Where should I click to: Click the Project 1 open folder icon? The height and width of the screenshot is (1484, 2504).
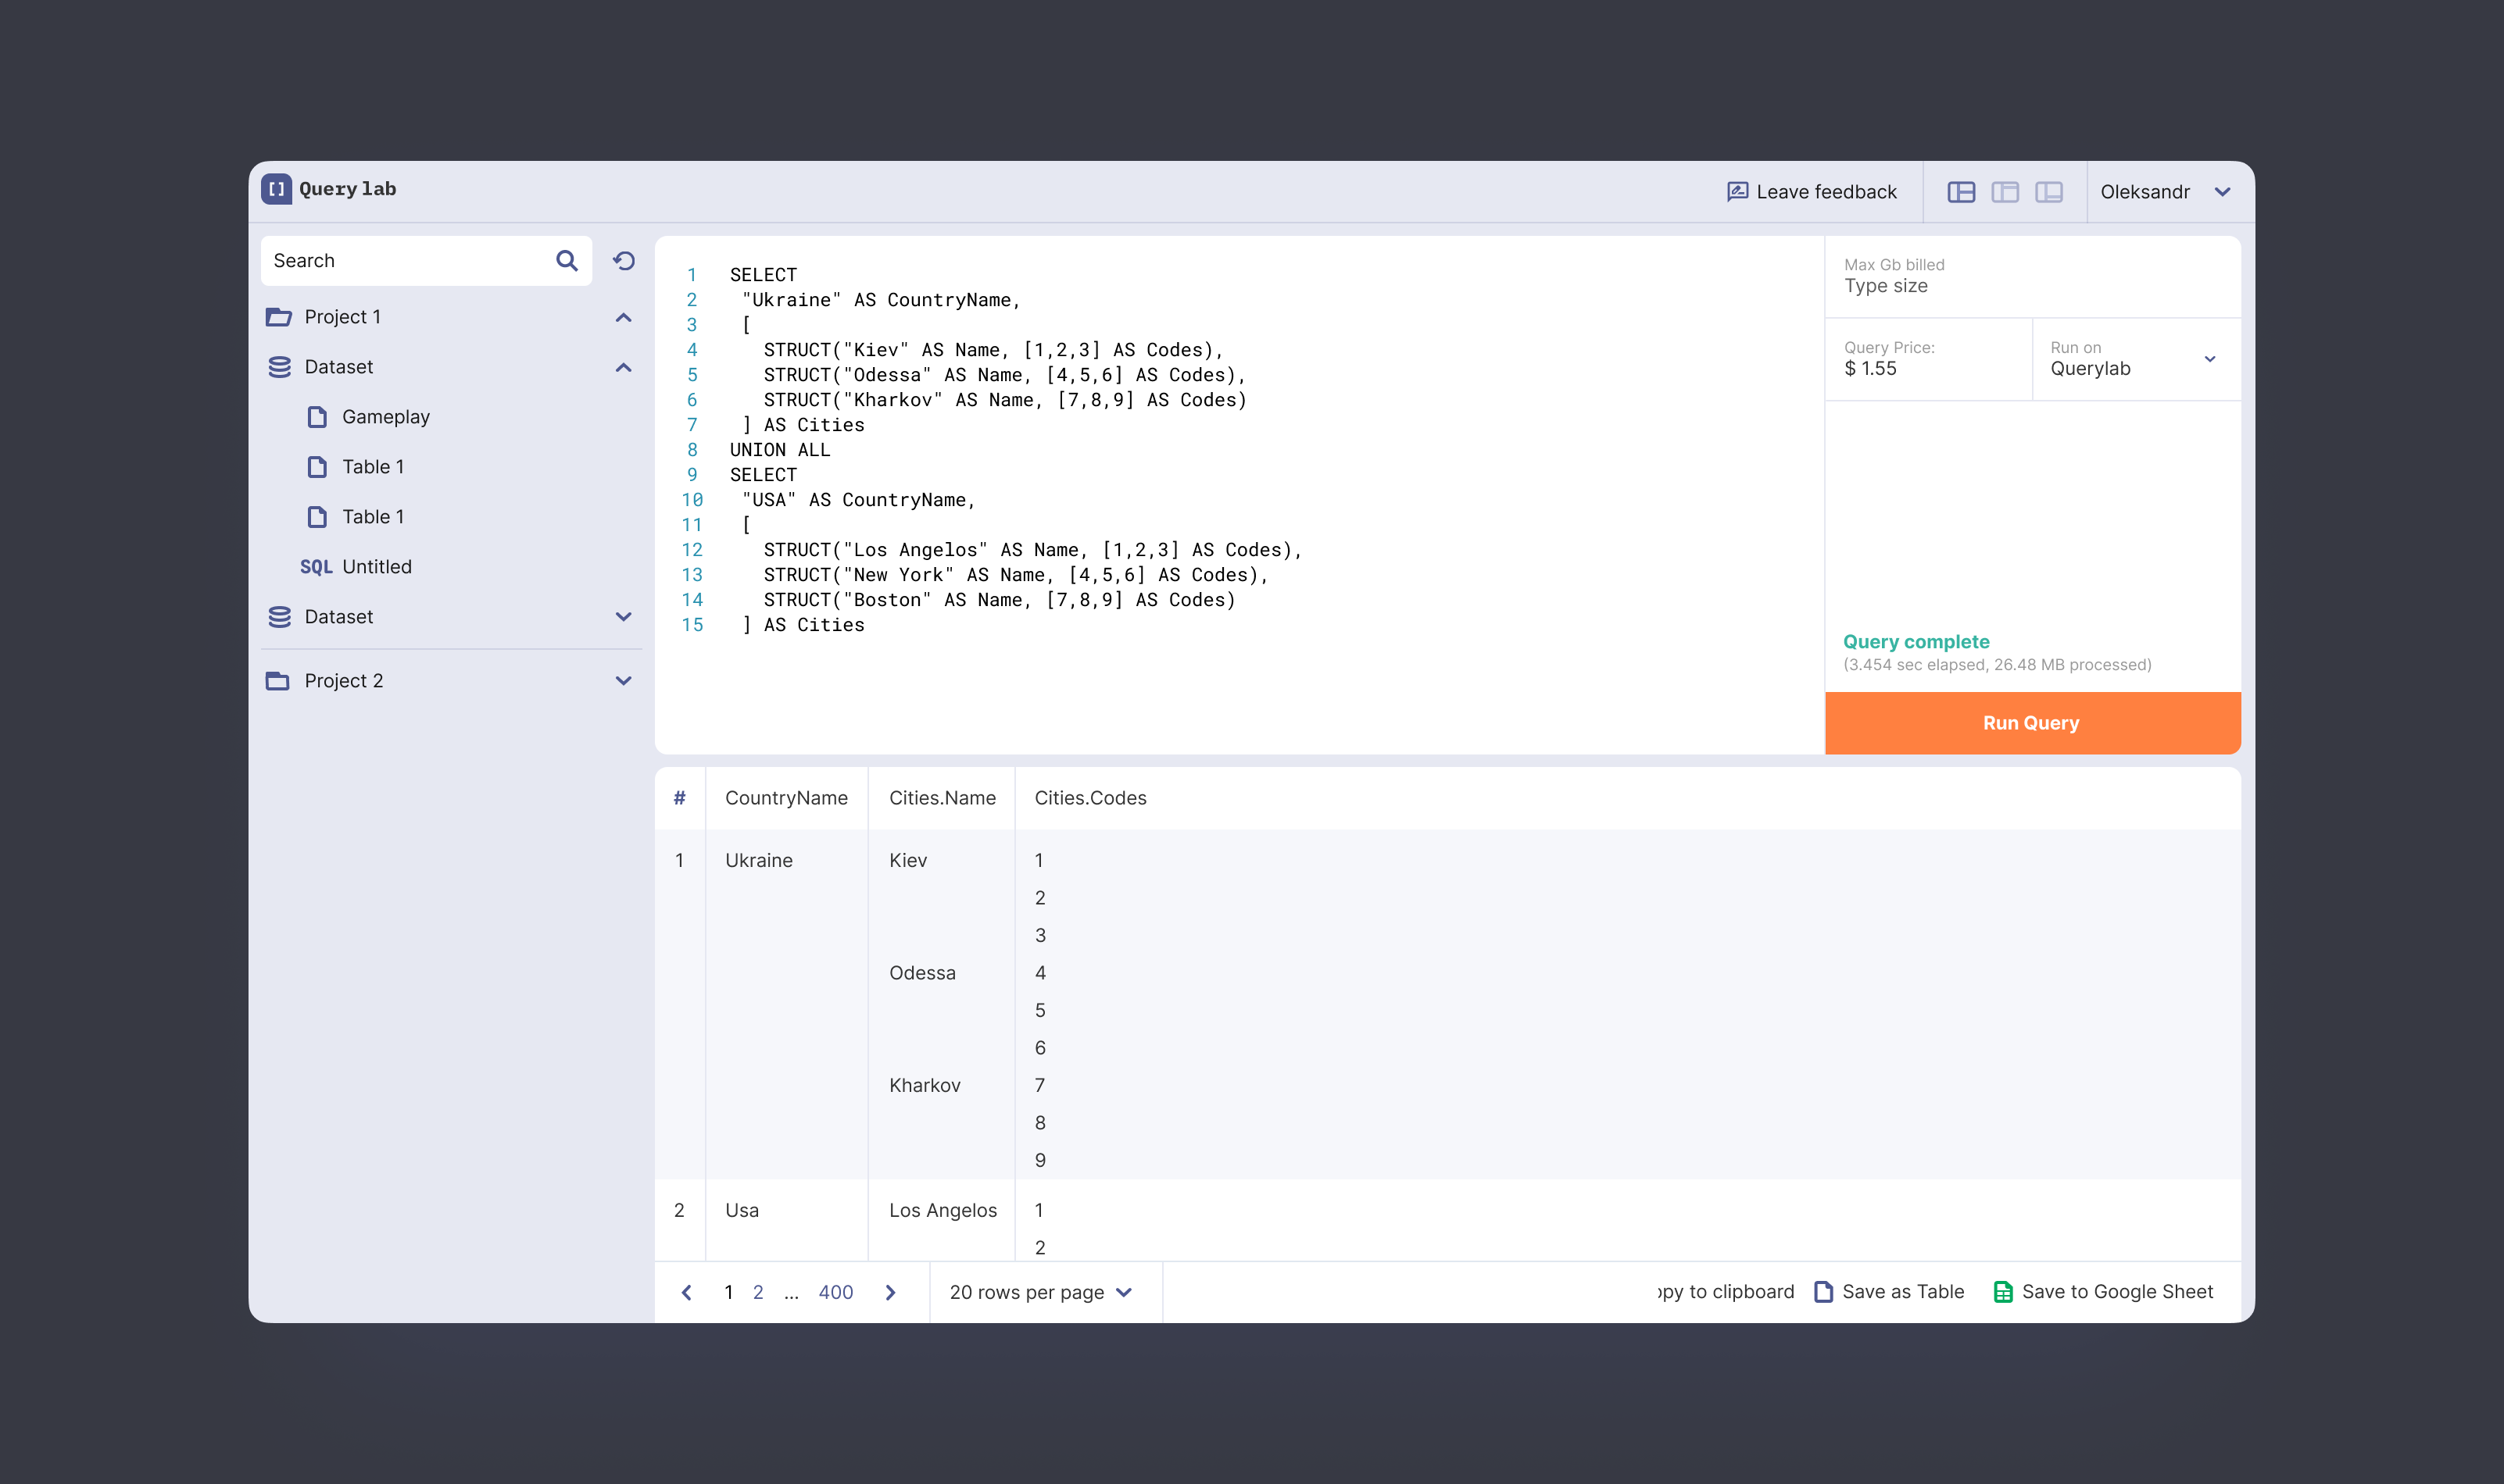tap(278, 317)
